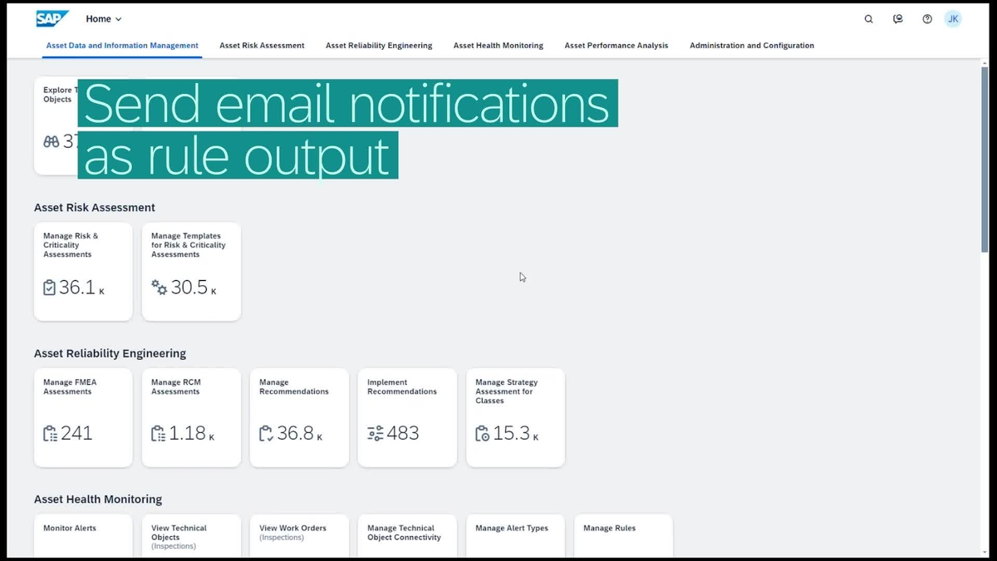Open Administration and Configuration tab
The width and height of the screenshot is (997, 561).
(x=752, y=46)
